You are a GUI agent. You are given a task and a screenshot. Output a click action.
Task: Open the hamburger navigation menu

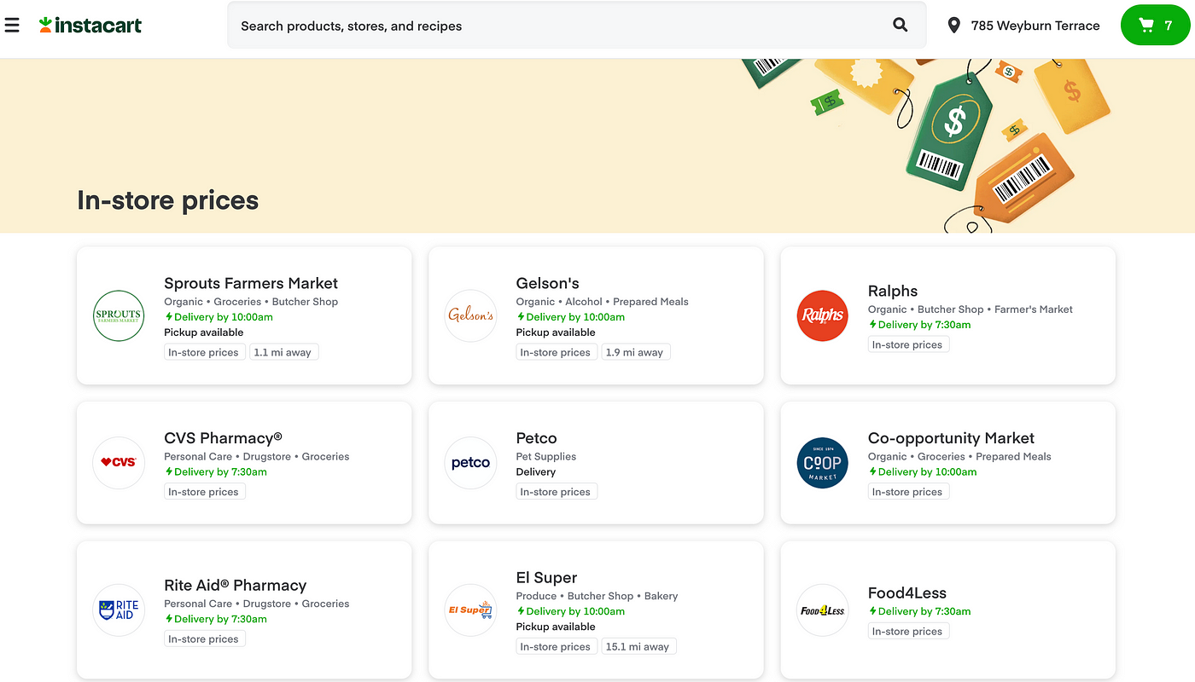(12, 26)
